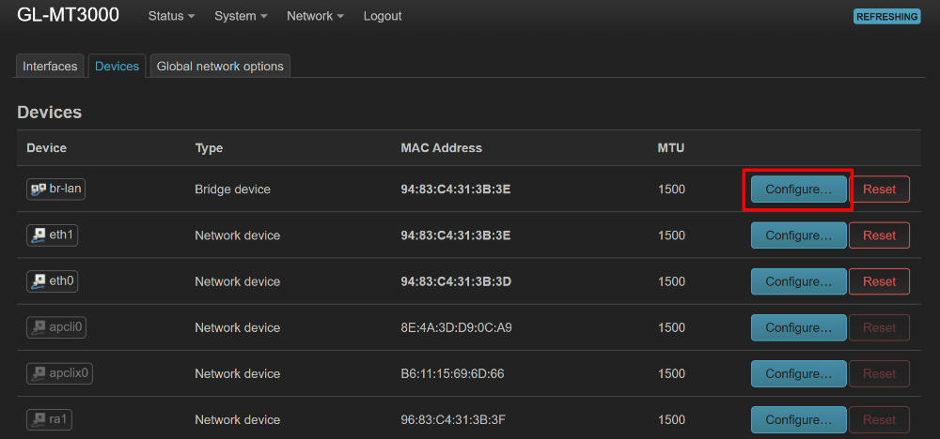
Task: Open the Global network options tab
Action: (220, 66)
